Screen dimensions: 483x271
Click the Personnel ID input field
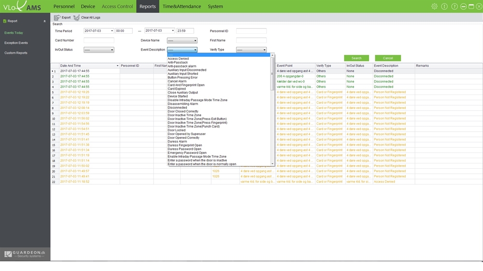(251, 31)
